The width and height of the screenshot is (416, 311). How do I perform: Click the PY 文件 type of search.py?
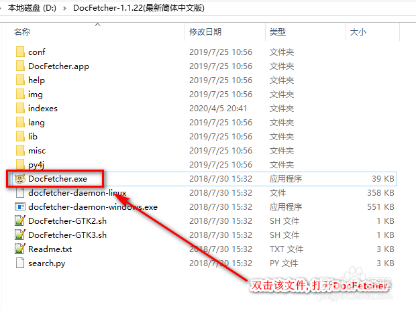coord(284,263)
